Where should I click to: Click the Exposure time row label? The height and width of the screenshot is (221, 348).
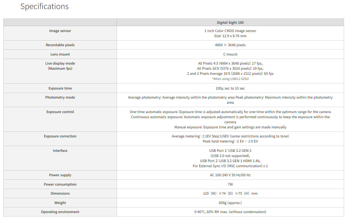[x=60, y=88]
